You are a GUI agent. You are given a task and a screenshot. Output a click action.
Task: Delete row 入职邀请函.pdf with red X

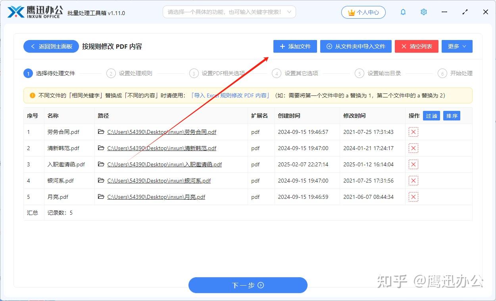click(413, 164)
